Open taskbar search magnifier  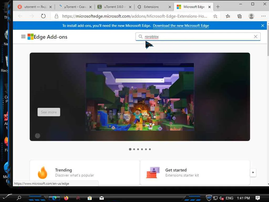[x=19, y=198]
